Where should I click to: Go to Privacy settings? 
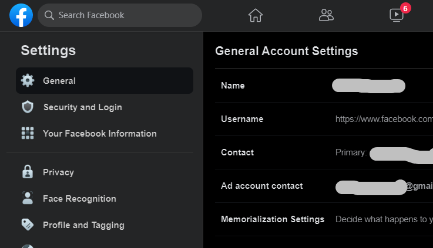(x=58, y=172)
